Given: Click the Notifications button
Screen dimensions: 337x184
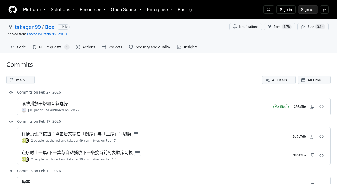Looking at the screenshot, I should tap(246, 27).
